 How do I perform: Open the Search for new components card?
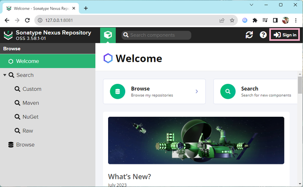coord(255,91)
